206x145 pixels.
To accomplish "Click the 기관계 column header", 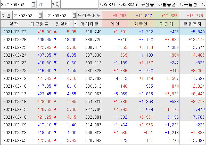I will [x=167, y=24].
